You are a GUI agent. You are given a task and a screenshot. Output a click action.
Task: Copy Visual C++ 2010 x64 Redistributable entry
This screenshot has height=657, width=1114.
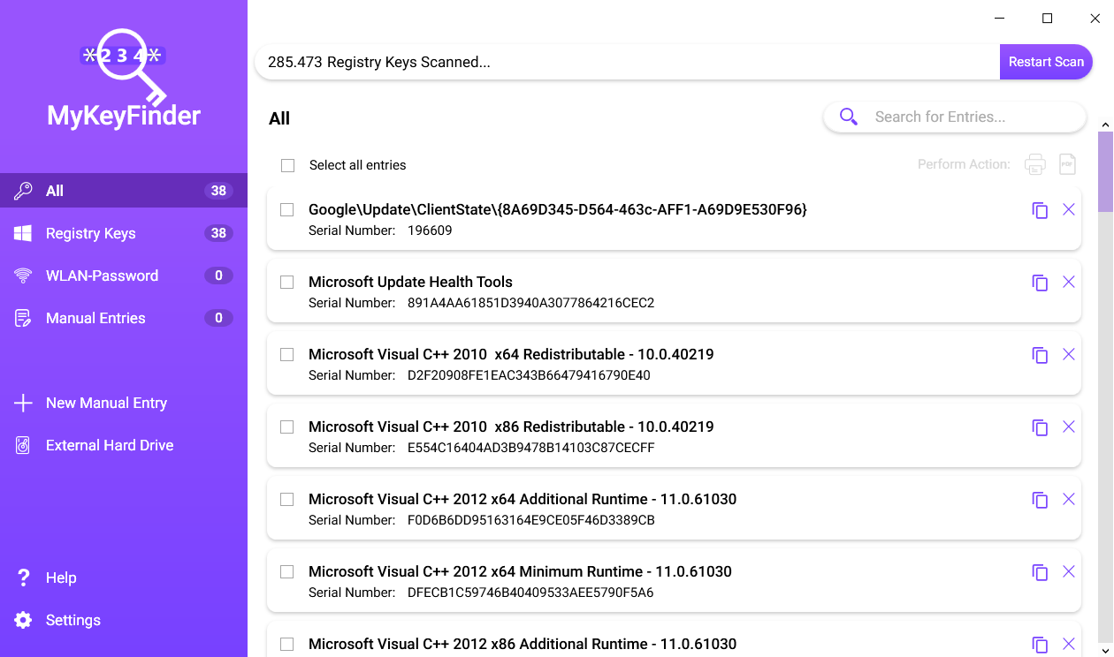[1040, 355]
